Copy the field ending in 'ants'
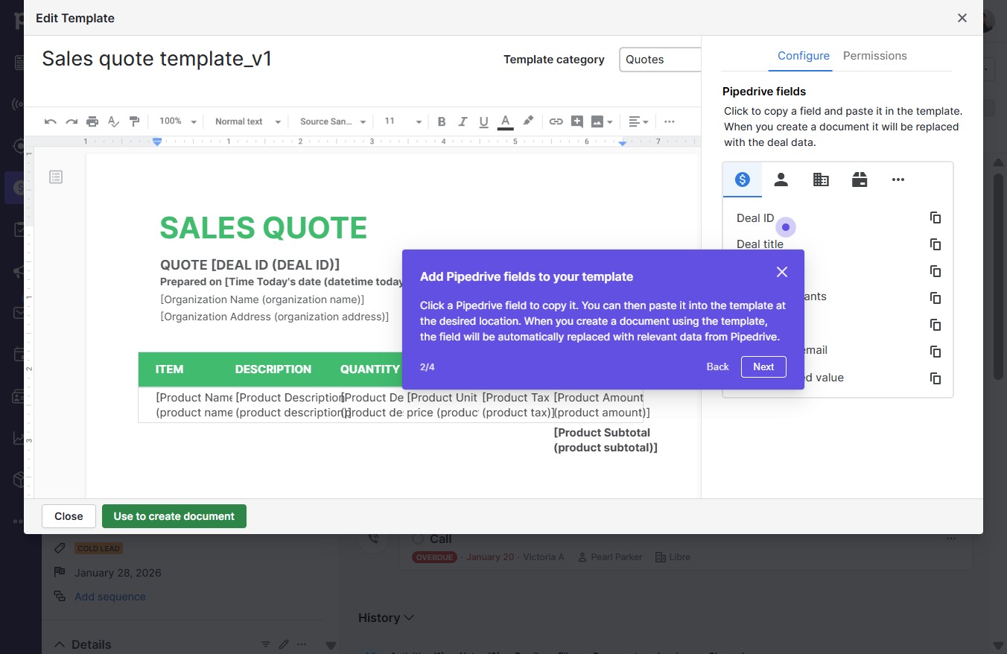The image size is (1007, 654). [x=935, y=298]
